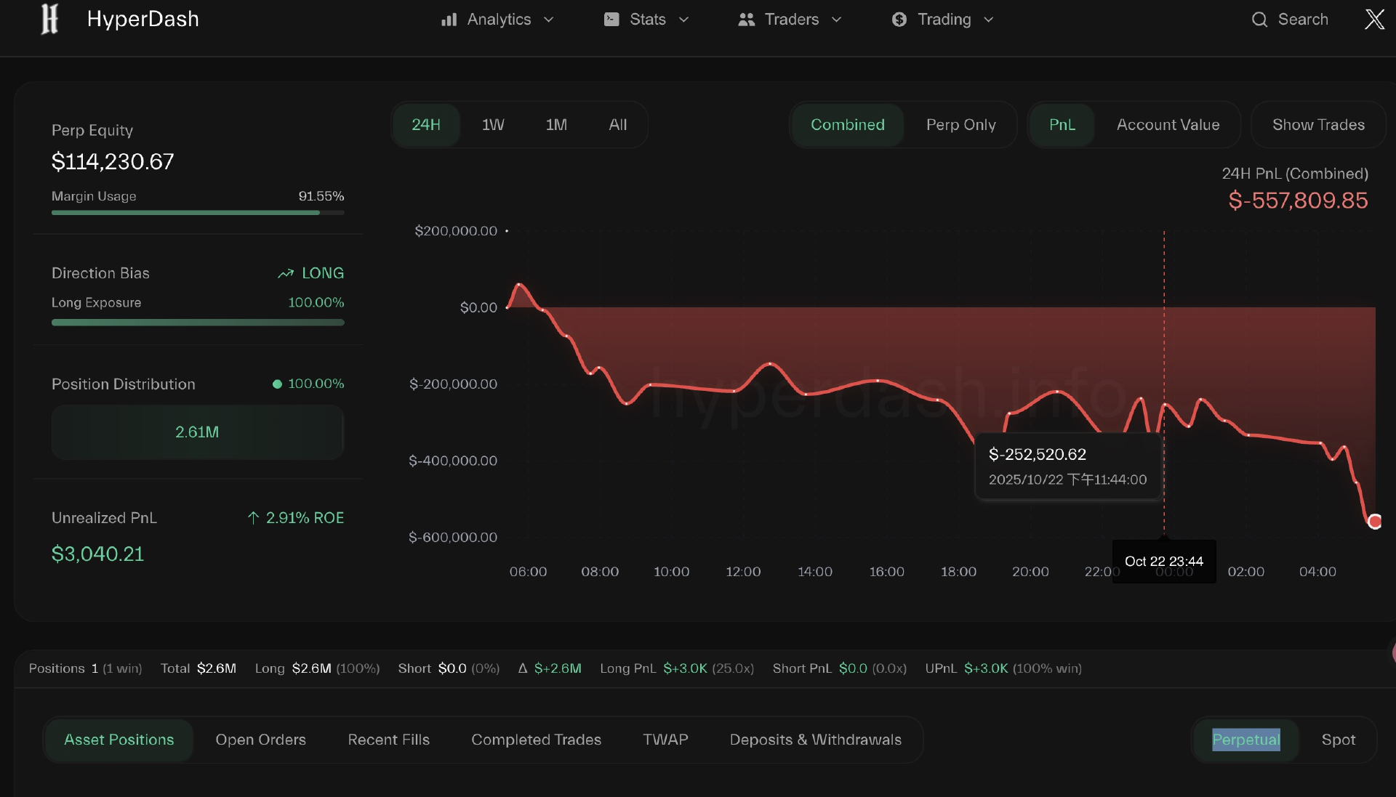This screenshot has width=1396, height=797.
Task: Switch chart to Perp Only mode
Action: pyautogui.click(x=960, y=125)
